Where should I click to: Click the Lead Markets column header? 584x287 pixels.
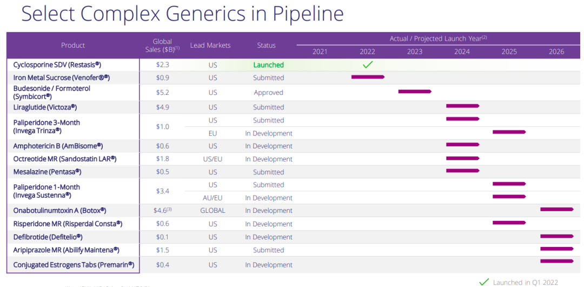tap(210, 45)
